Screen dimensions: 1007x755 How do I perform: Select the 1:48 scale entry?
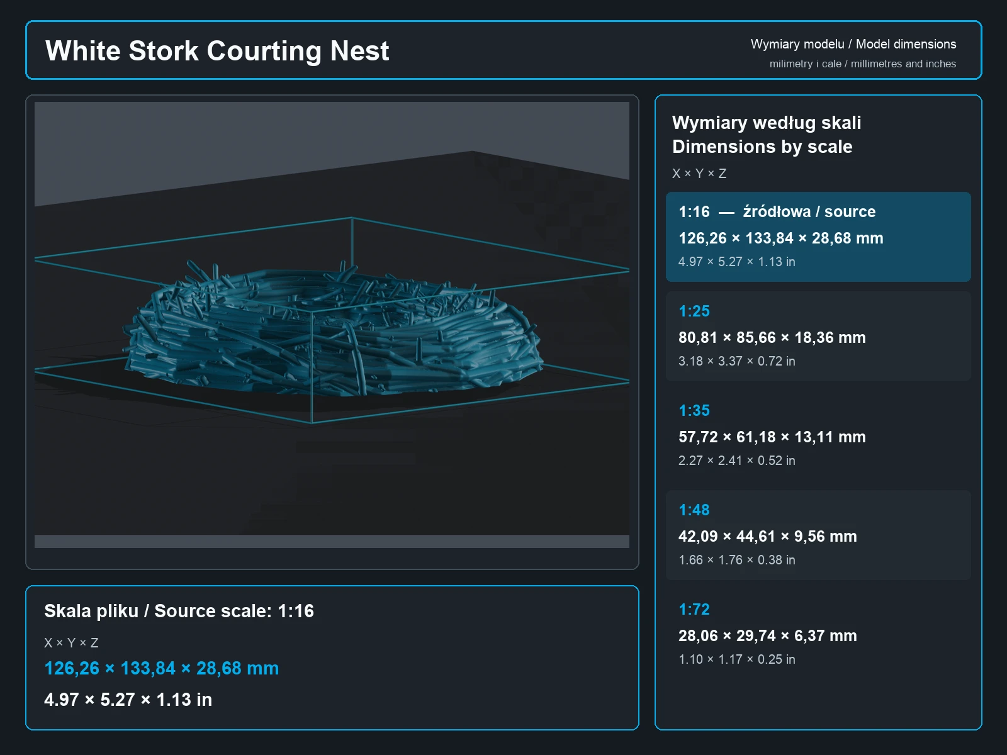coord(818,535)
